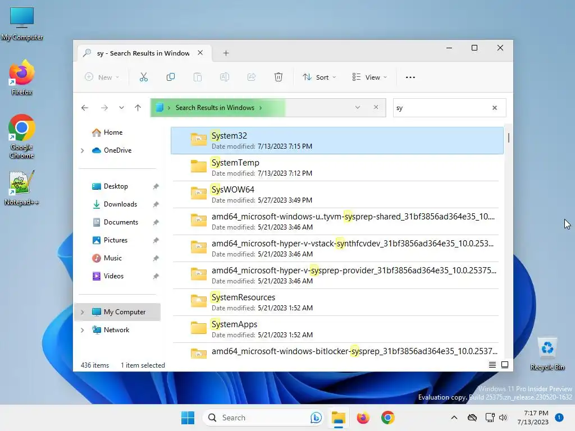575x431 pixels.
Task: Expand the My Computer tree node
Action: point(83,312)
